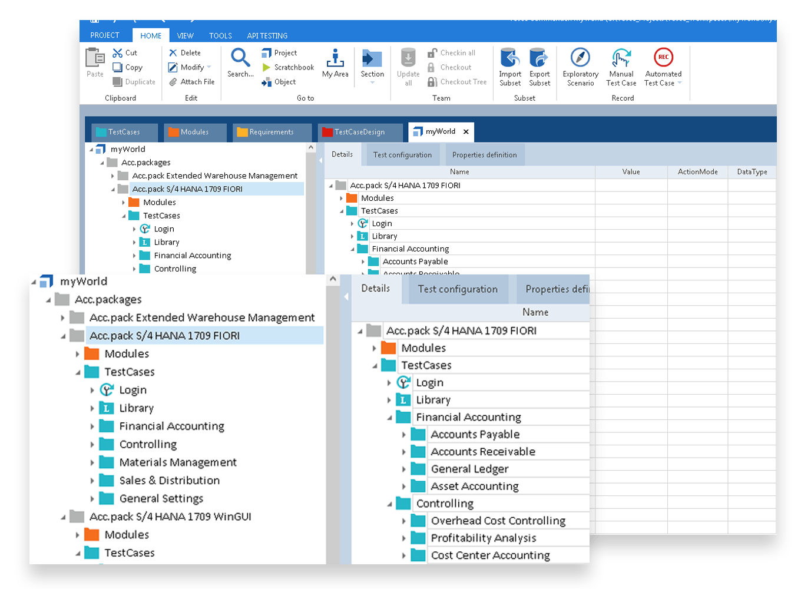Select the TestCaseDesign workspace tab
This screenshot has height=589, width=801.
coord(360,132)
